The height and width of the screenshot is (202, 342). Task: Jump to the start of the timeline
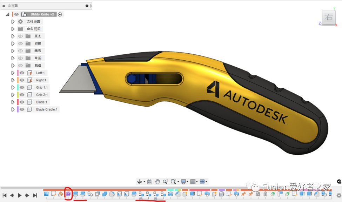point(5,195)
